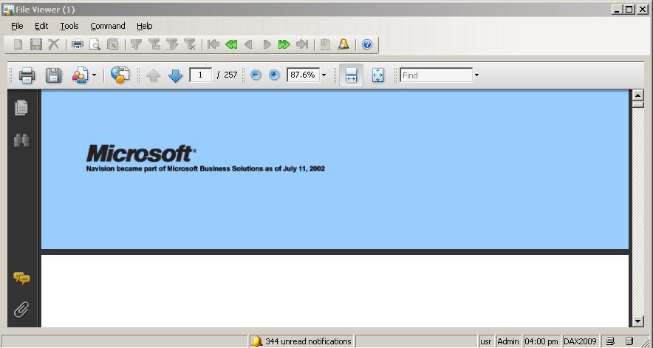Click the collaborate people document icon
653x348 pixels.
pyautogui.click(x=81, y=75)
